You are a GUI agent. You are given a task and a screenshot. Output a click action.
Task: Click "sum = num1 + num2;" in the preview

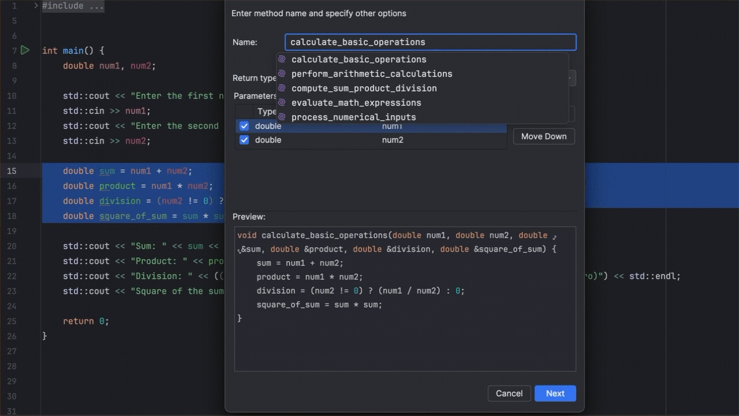tap(300, 263)
